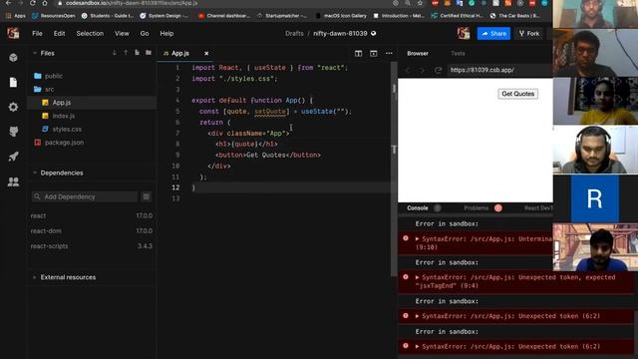Click the react 17.0.0 dependency row
The width and height of the screenshot is (638, 359).
click(x=92, y=215)
